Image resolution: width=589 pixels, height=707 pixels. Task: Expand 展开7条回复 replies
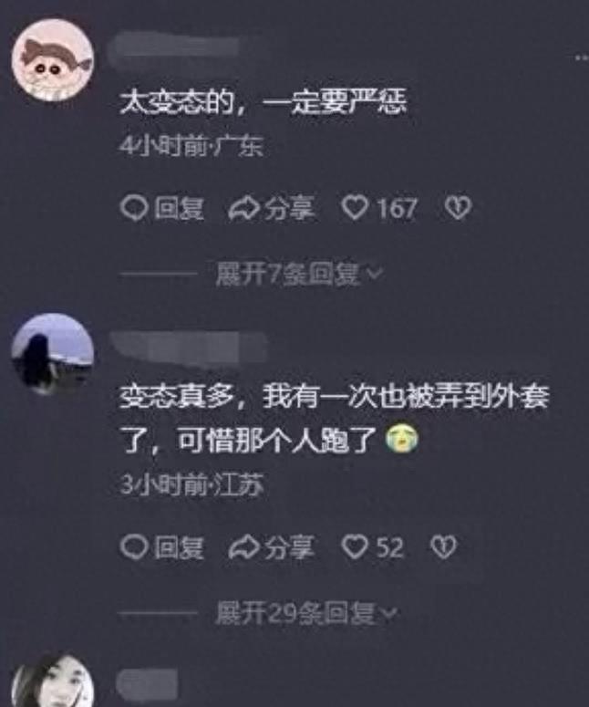pos(299,274)
